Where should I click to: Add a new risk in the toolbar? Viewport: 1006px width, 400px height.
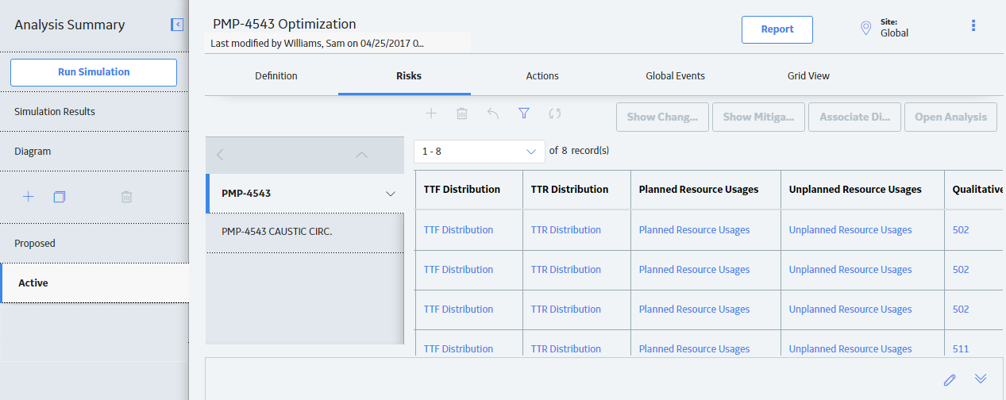pos(431,113)
